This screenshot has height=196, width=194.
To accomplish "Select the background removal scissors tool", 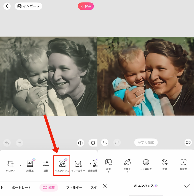I will (x=93, y=165).
